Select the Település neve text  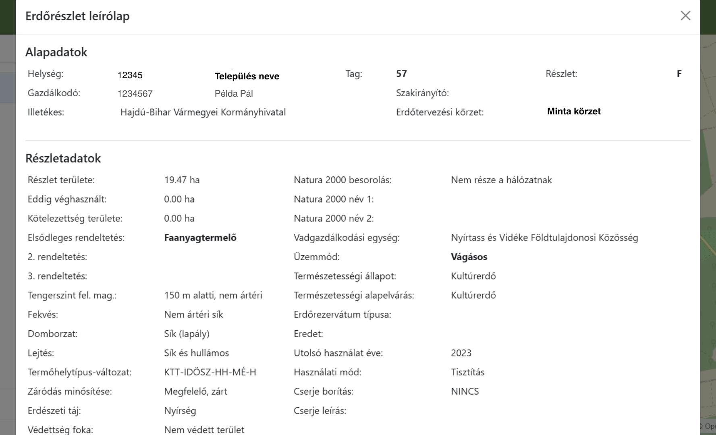pyautogui.click(x=247, y=77)
